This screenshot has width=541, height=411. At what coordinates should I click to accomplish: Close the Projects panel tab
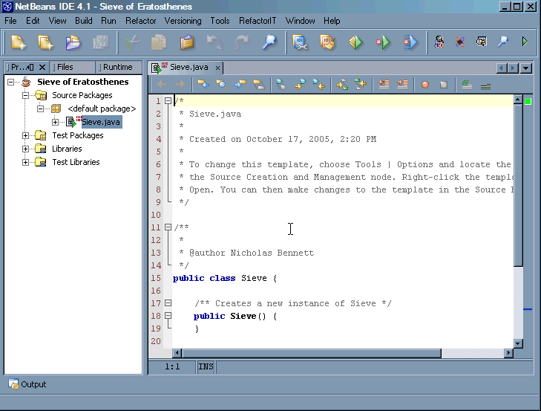click(x=42, y=67)
